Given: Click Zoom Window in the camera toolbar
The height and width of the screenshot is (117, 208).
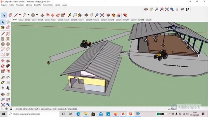Looking at the screenshot, I should tap(162, 9).
